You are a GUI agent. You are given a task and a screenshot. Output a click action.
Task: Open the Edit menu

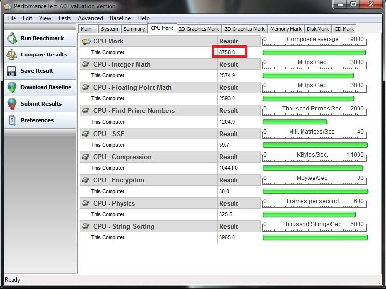28,18
